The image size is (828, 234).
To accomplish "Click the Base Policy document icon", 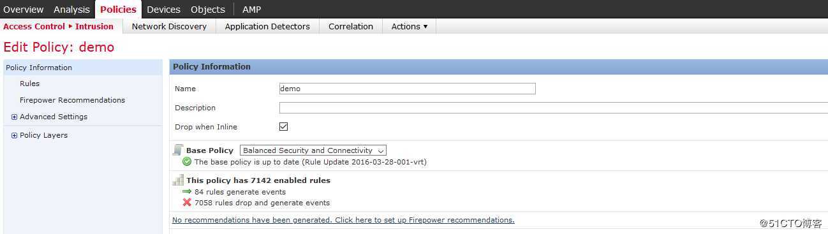I will (178, 150).
